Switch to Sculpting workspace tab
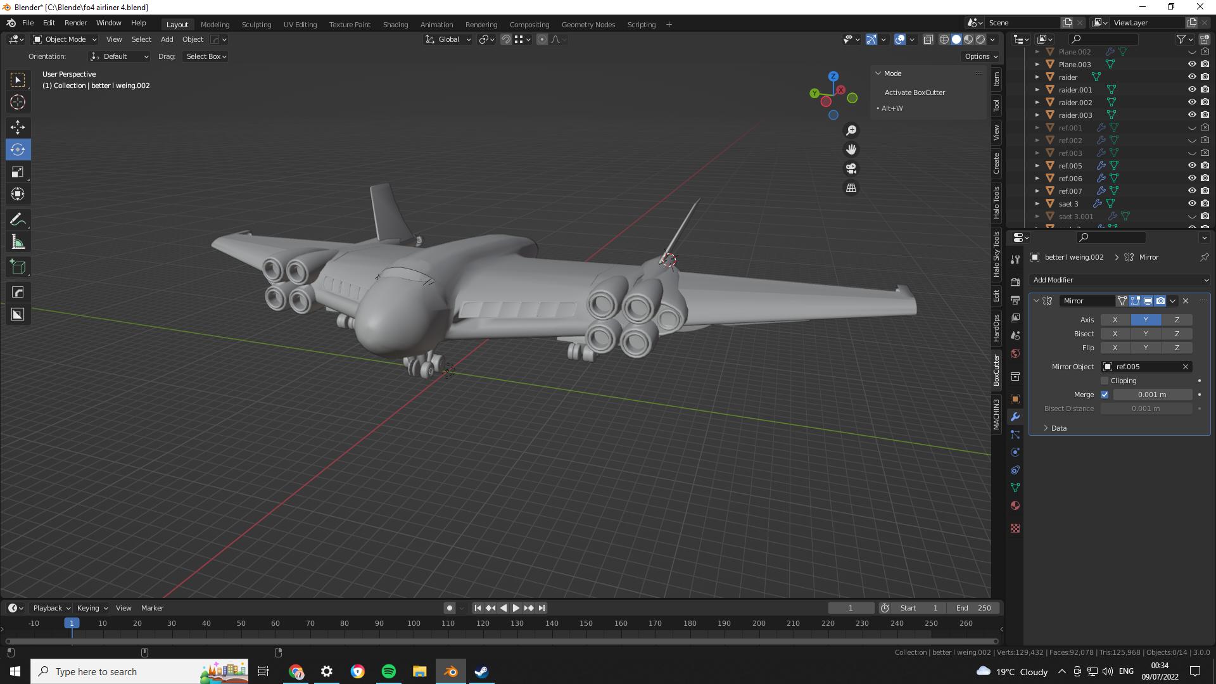The height and width of the screenshot is (684, 1216). click(256, 24)
